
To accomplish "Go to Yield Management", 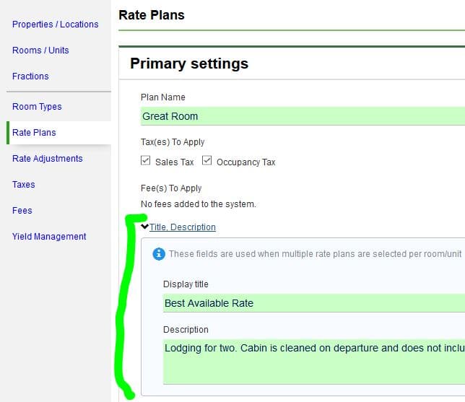I will (49, 237).
